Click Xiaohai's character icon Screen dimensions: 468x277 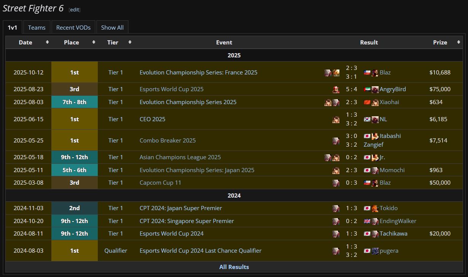(x=375, y=102)
